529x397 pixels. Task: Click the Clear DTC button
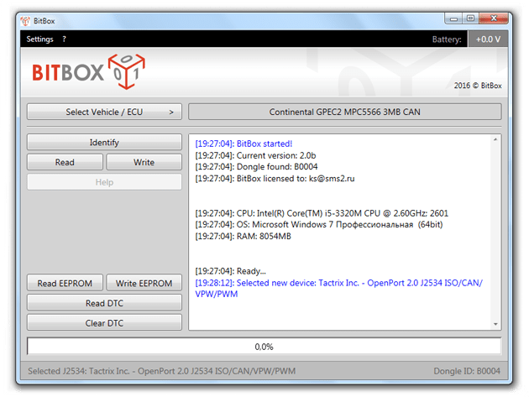point(104,323)
